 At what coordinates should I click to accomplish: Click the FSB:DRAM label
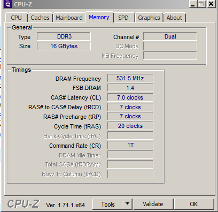click(x=87, y=88)
